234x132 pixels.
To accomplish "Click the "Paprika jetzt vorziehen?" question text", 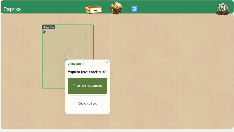I will [87, 72].
